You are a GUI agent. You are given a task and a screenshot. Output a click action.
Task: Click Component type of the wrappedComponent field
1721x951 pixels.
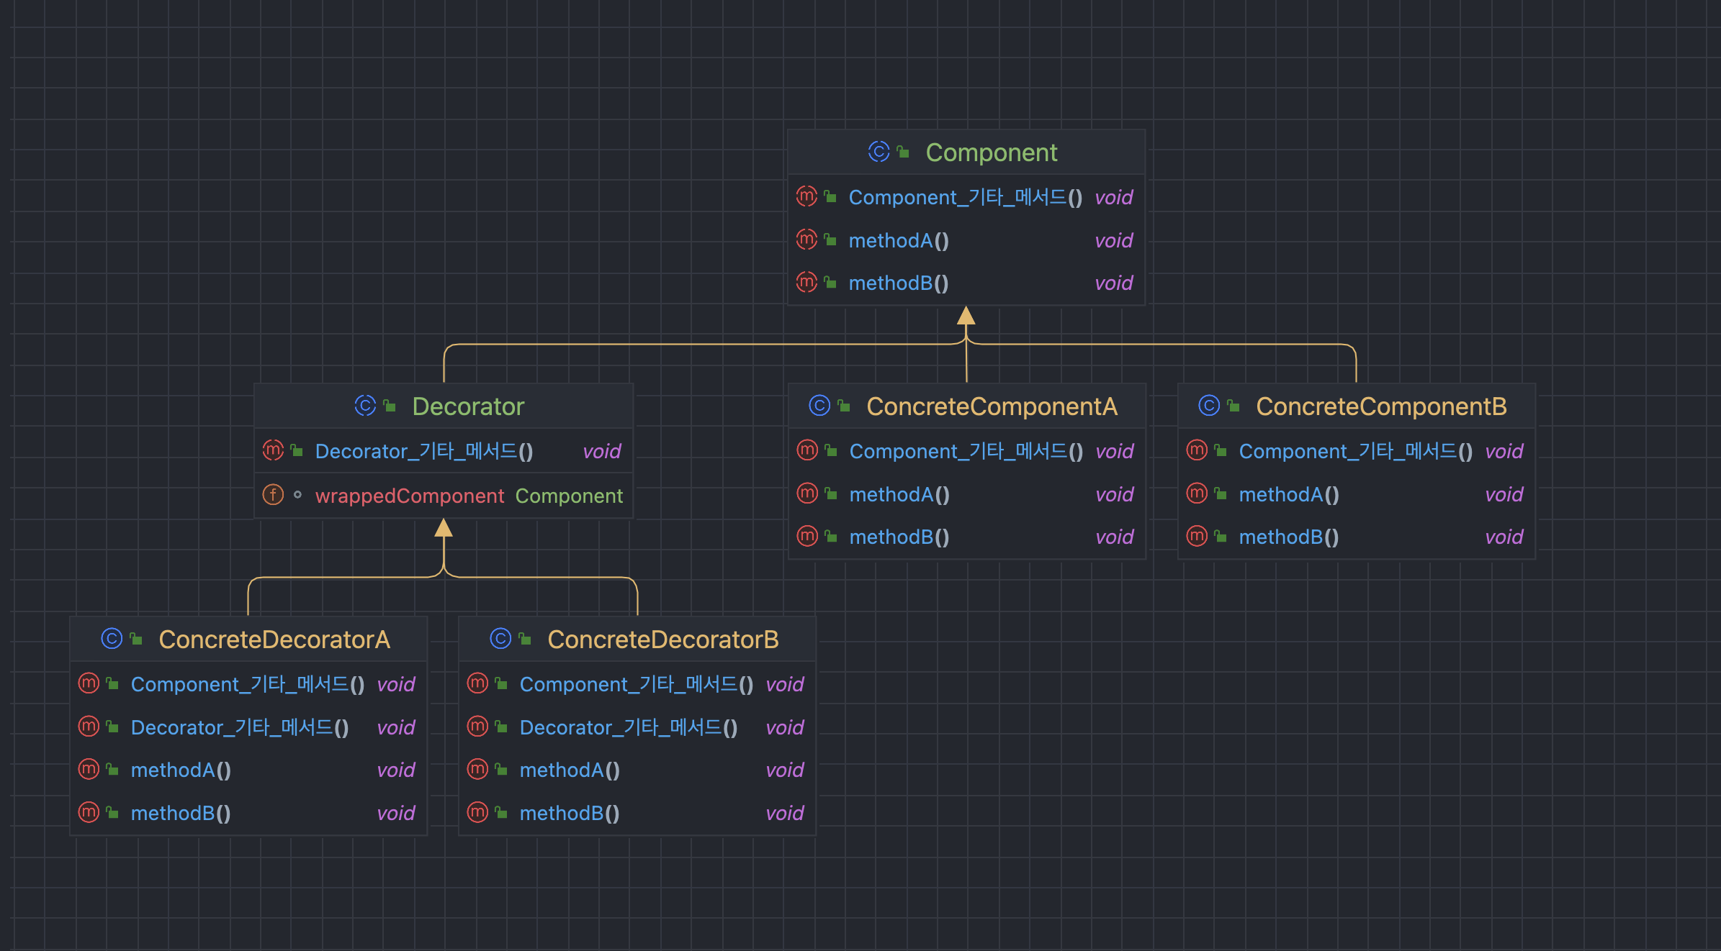point(569,496)
